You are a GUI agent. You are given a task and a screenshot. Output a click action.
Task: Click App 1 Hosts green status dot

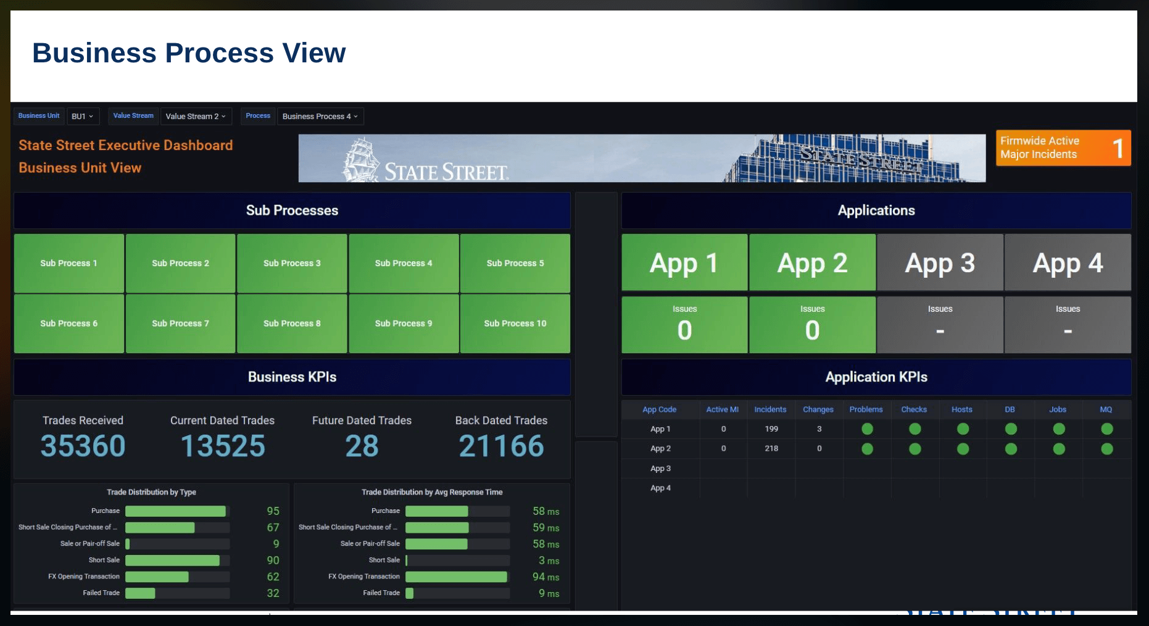pyautogui.click(x=963, y=429)
